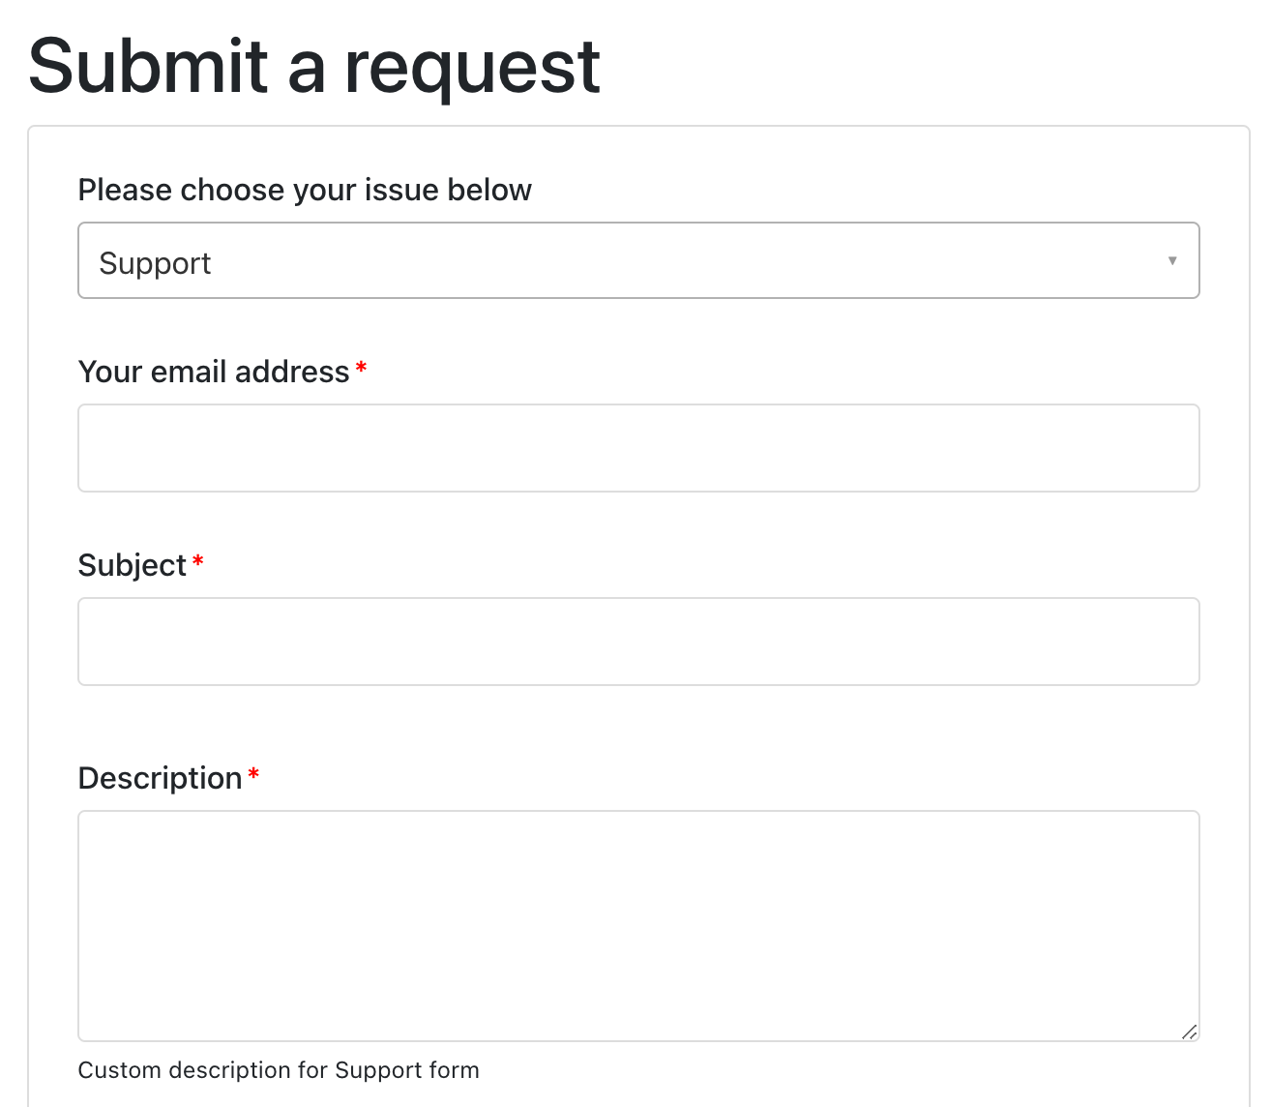
Task: Click the red asterisk beside Description
Action: click(x=253, y=775)
